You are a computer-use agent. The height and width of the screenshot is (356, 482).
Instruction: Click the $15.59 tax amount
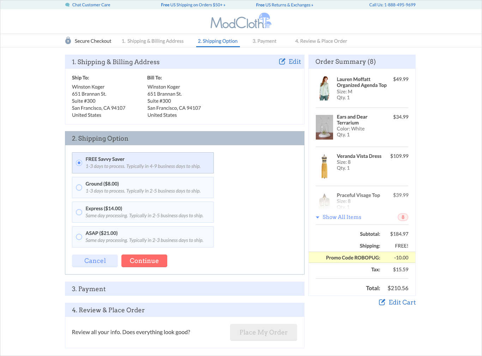(x=401, y=270)
